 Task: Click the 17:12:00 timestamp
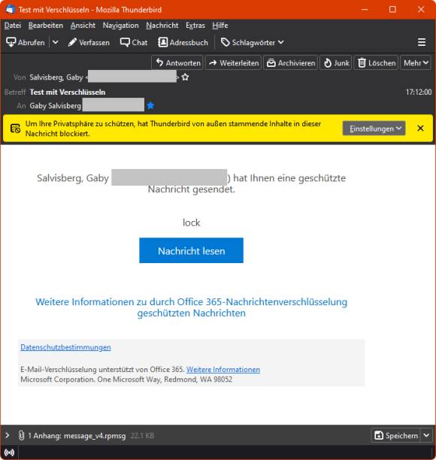click(419, 92)
